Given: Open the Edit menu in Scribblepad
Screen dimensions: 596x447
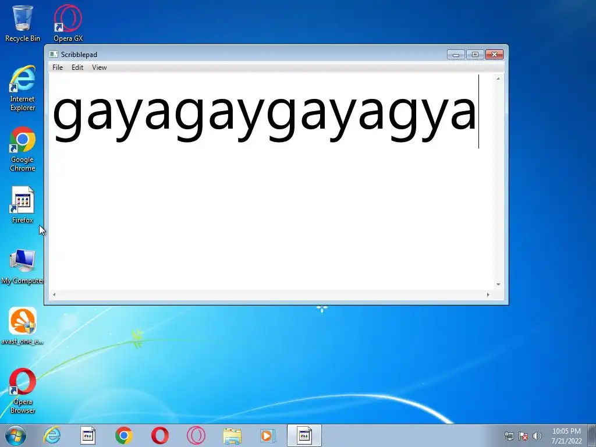Looking at the screenshot, I should (77, 68).
